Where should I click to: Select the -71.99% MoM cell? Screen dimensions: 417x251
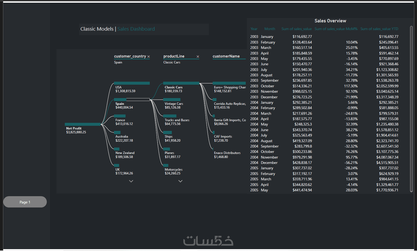(x=351, y=97)
